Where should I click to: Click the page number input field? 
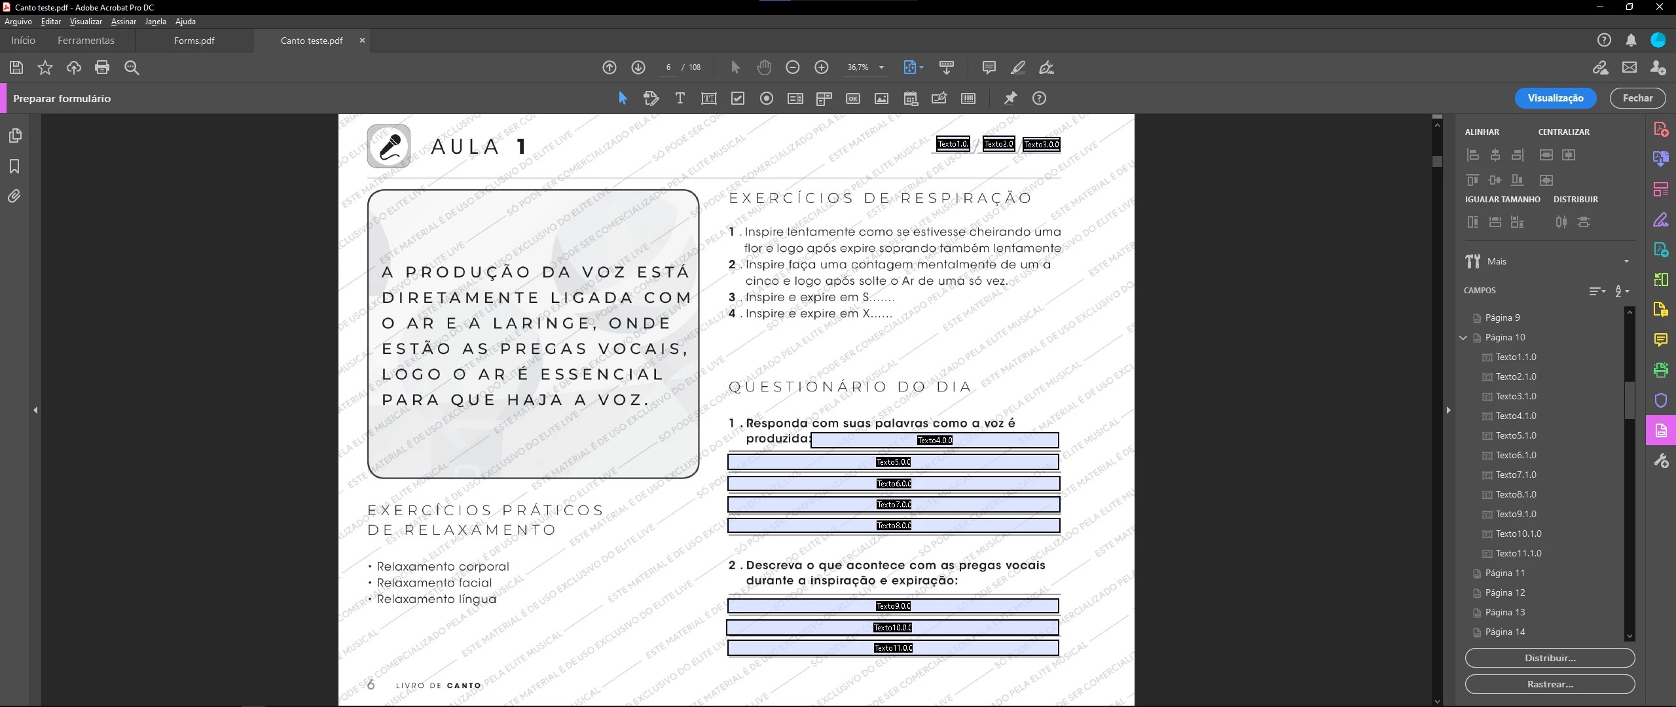click(x=668, y=67)
